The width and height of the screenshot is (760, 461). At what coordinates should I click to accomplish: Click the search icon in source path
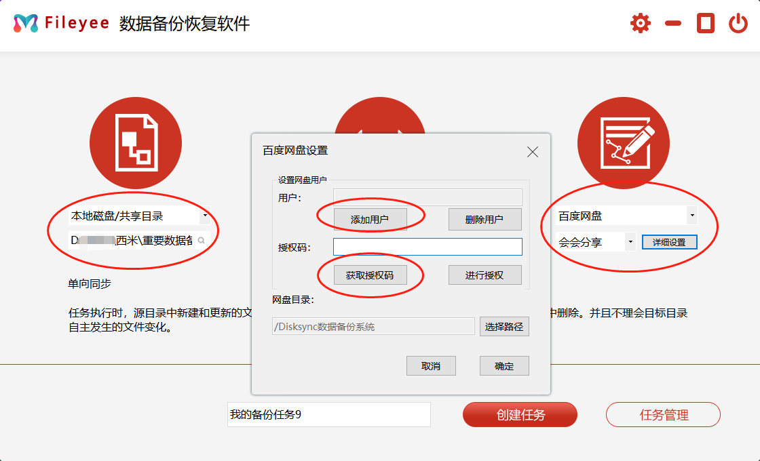(x=202, y=241)
